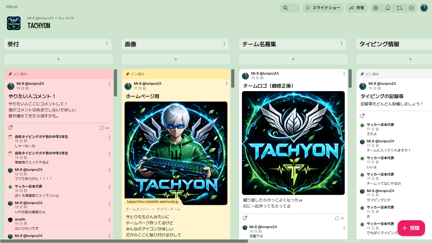Click the pin icon on the ホームページ用 post
432x243 pixels.
point(128,74)
